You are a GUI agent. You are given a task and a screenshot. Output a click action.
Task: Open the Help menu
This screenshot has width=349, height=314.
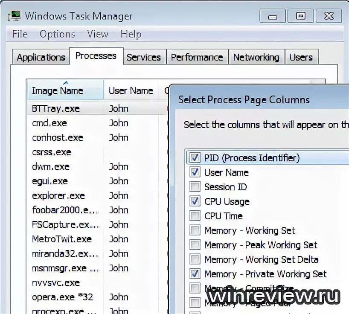131,34
